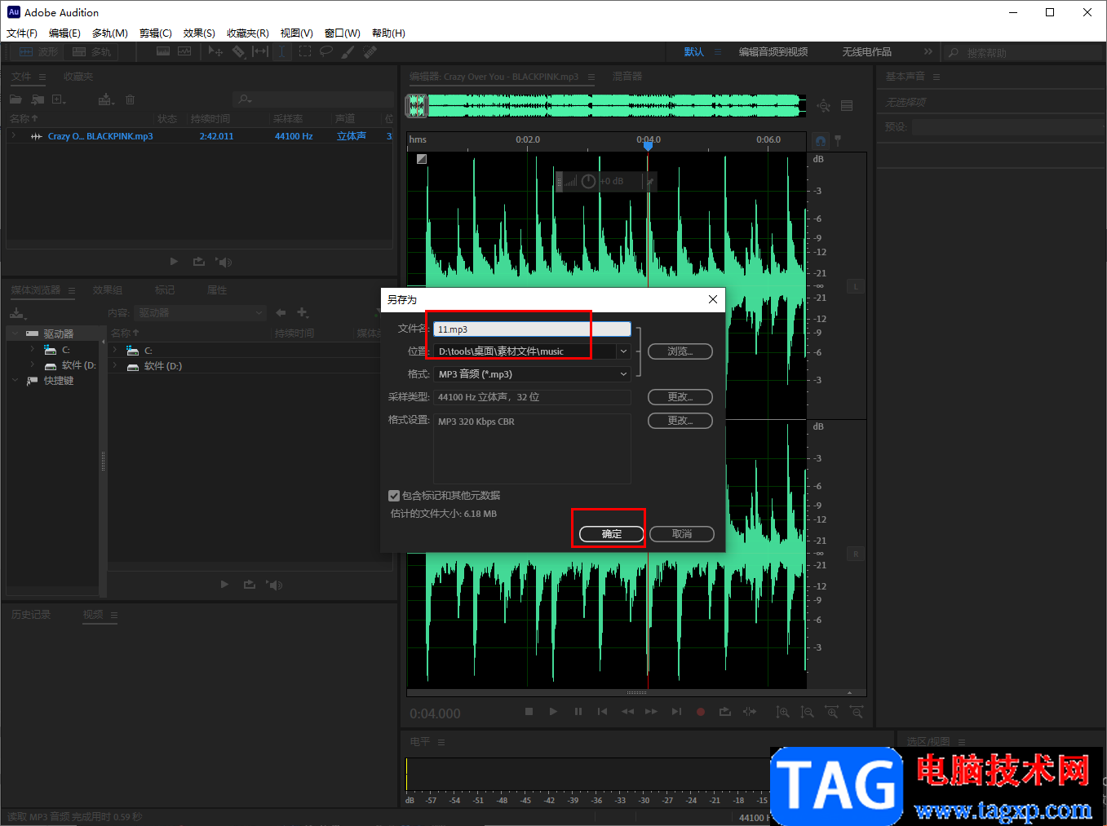Viewport: 1107px width, 826px height.
Task: Select the Lasso Selection tool
Action: (326, 51)
